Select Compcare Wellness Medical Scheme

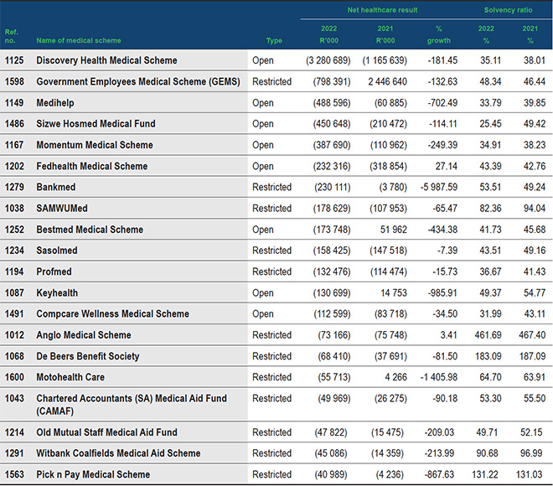click(112, 314)
